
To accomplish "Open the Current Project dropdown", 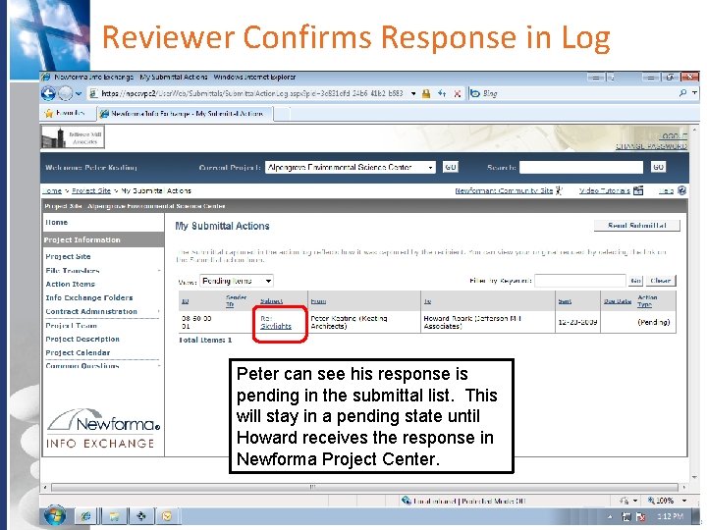I will (351, 167).
